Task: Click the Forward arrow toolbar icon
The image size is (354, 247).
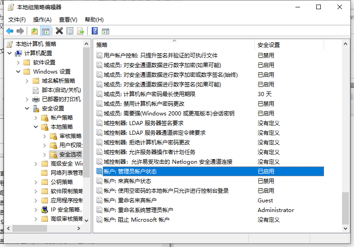Action: coord(20,31)
